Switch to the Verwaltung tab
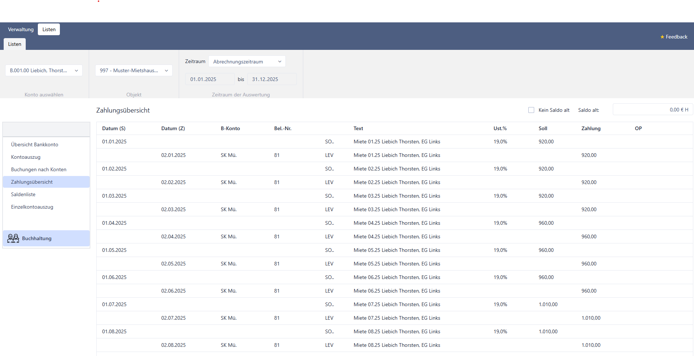This screenshot has width=694, height=356. [21, 29]
